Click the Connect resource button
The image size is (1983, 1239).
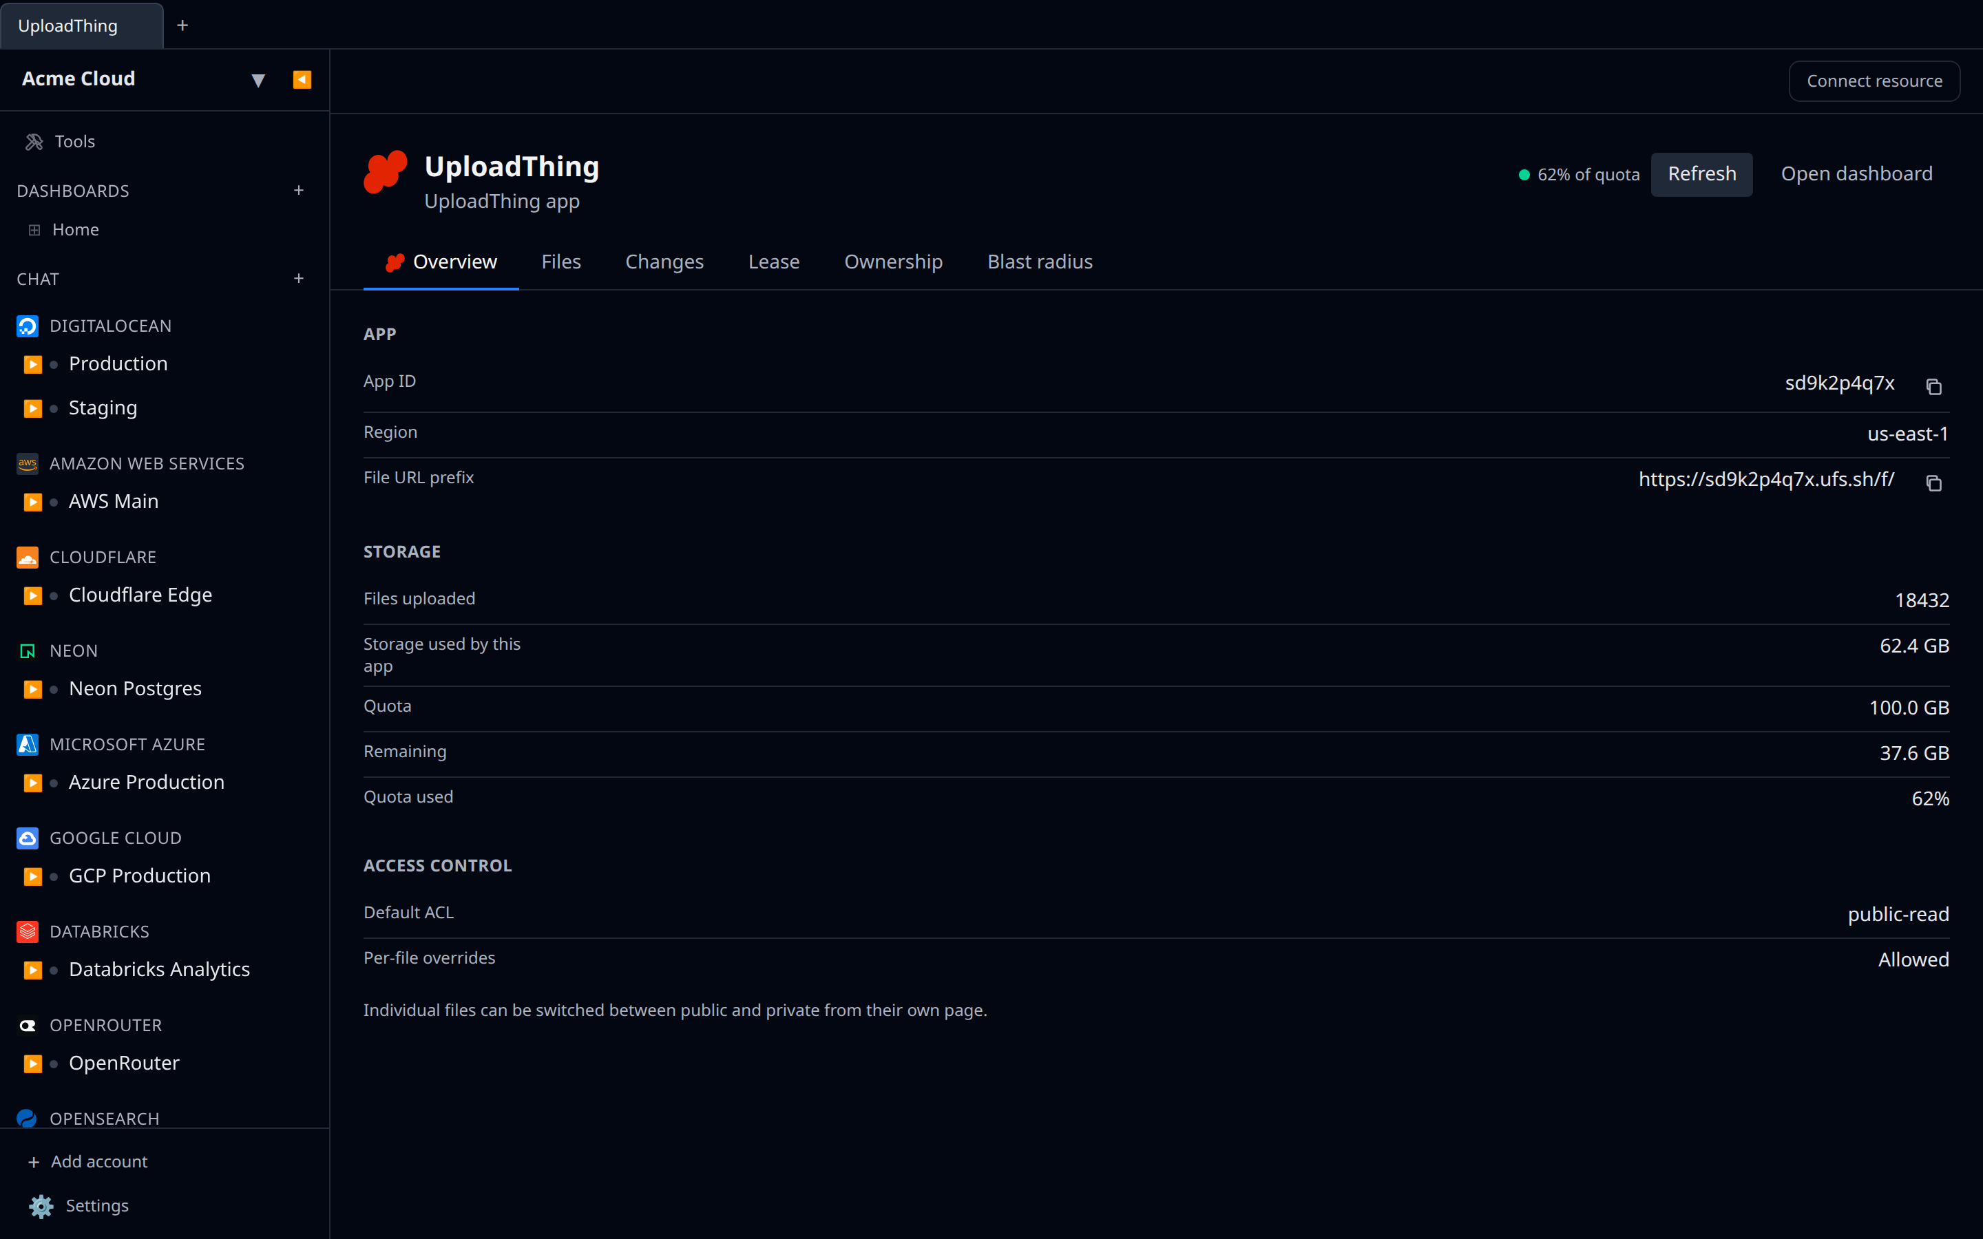point(1874,81)
